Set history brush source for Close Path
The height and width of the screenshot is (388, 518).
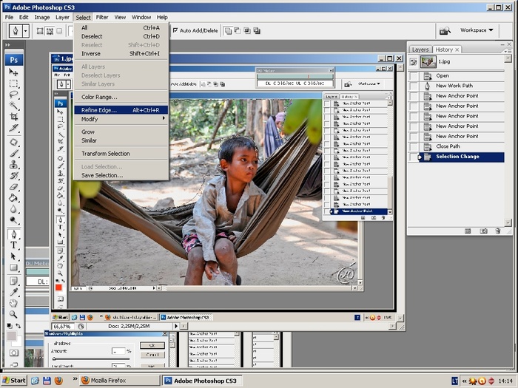pyautogui.click(x=414, y=146)
